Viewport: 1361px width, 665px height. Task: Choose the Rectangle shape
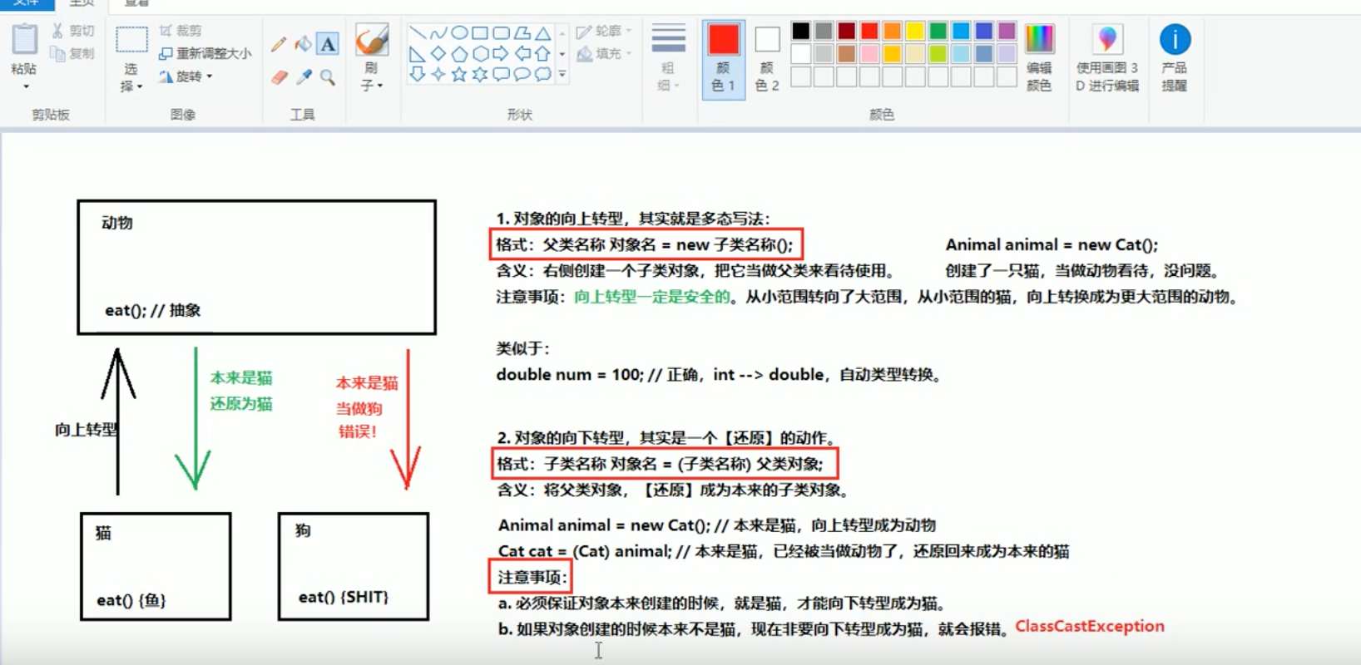tap(480, 33)
